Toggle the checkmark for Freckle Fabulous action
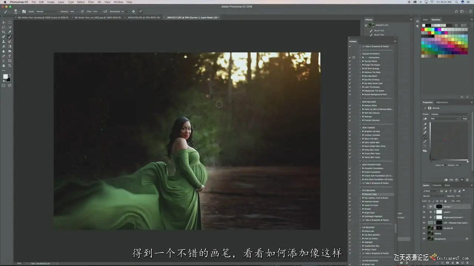 click(350, 120)
